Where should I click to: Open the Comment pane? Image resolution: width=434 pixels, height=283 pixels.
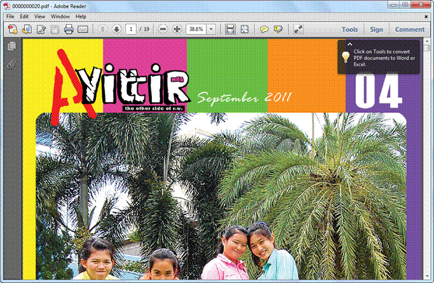(x=410, y=29)
